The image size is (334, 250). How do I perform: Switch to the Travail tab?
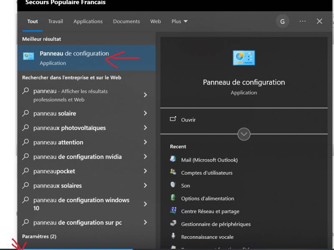tap(56, 22)
